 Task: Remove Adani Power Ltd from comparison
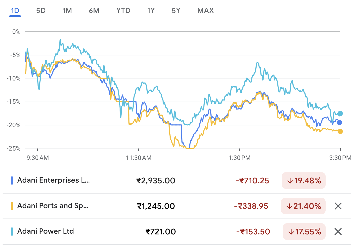pos(338,232)
